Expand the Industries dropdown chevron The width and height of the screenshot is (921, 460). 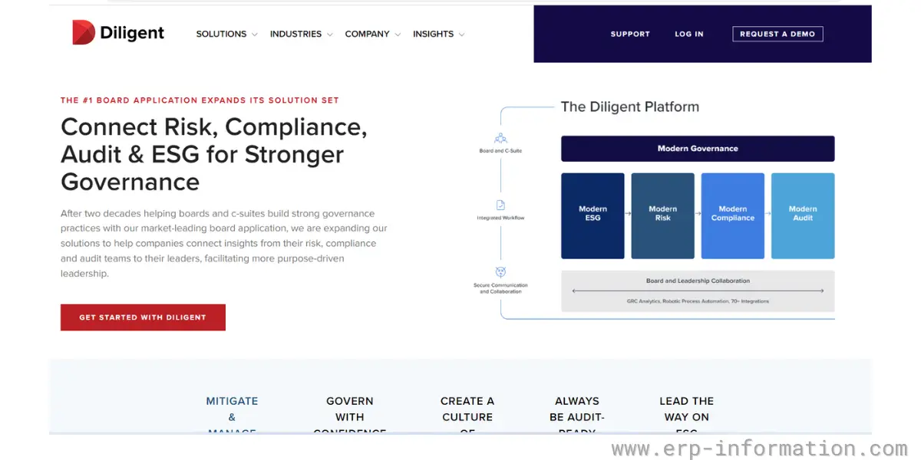tap(329, 34)
